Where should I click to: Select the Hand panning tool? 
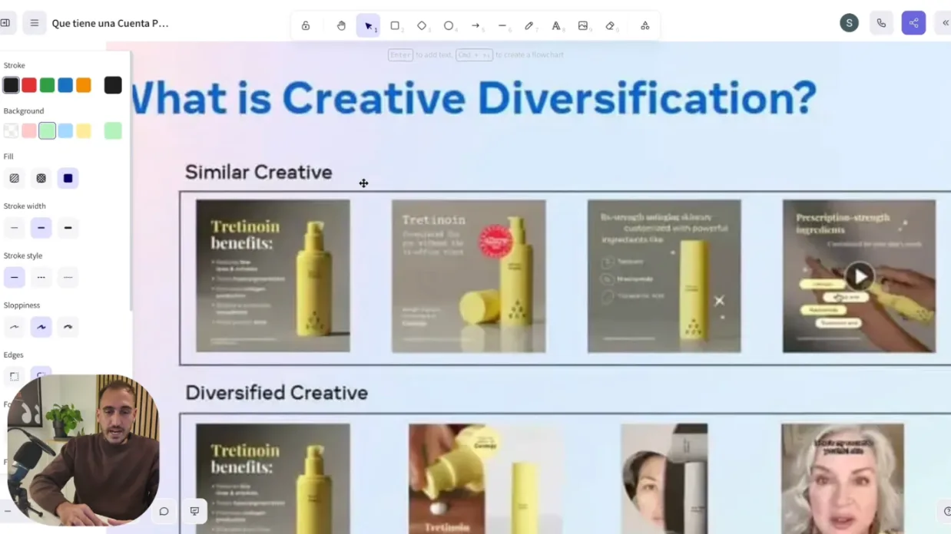click(x=341, y=25)
